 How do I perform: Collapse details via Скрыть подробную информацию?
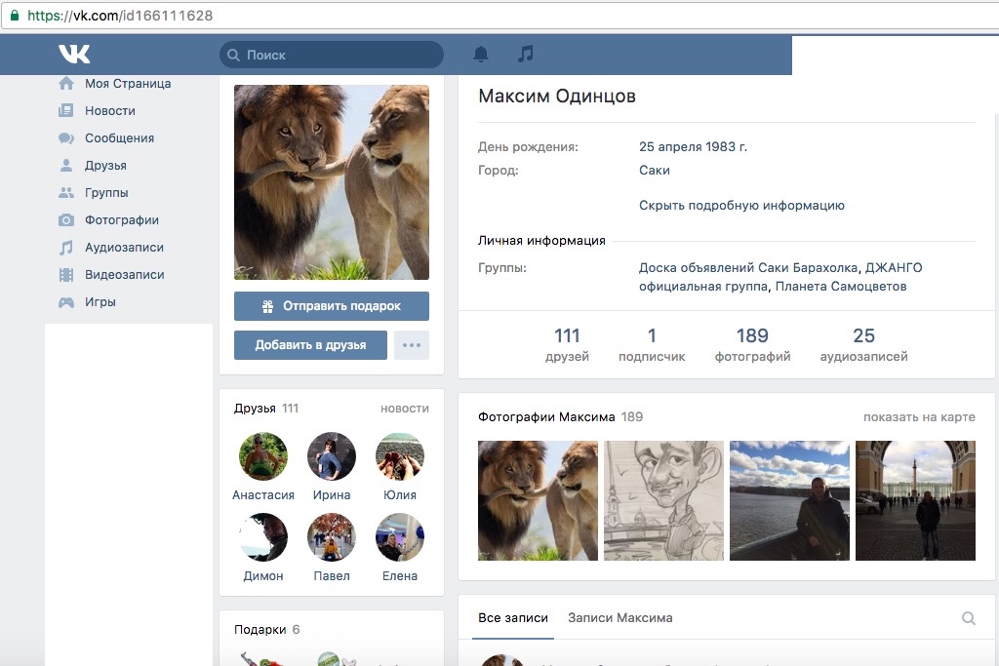(741, 206)
